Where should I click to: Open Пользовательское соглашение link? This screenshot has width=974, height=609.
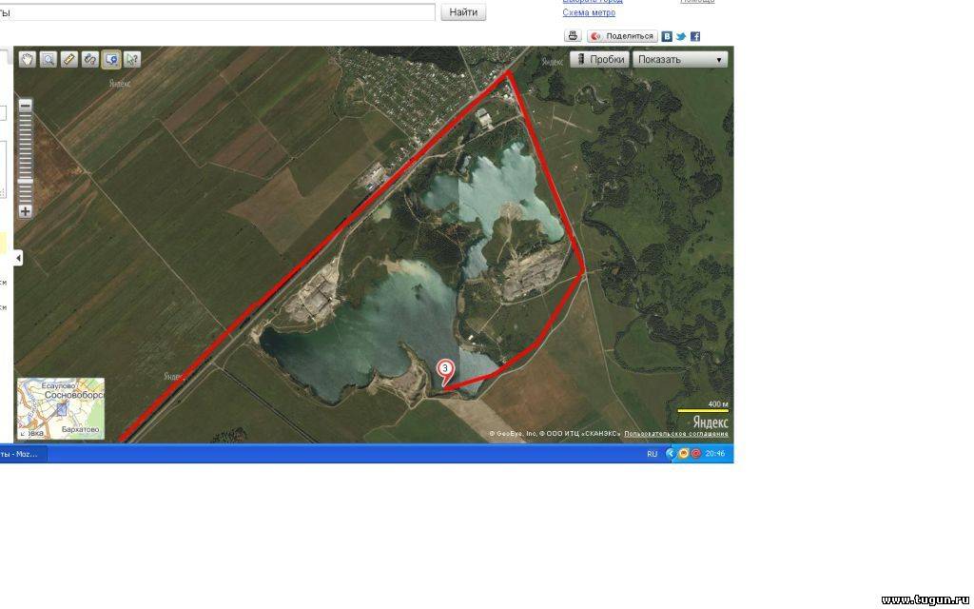click(676, 434)
